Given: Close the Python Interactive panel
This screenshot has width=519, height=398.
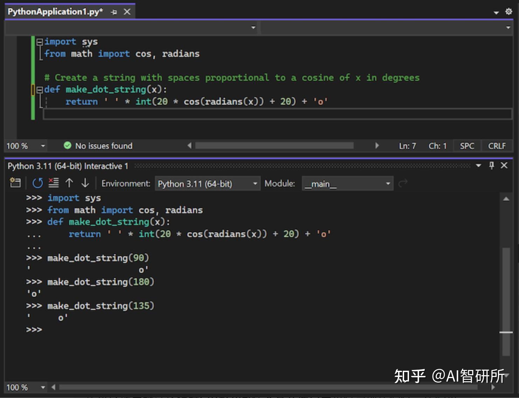Looking at the screenshot, I should click(x=504, y=165).
